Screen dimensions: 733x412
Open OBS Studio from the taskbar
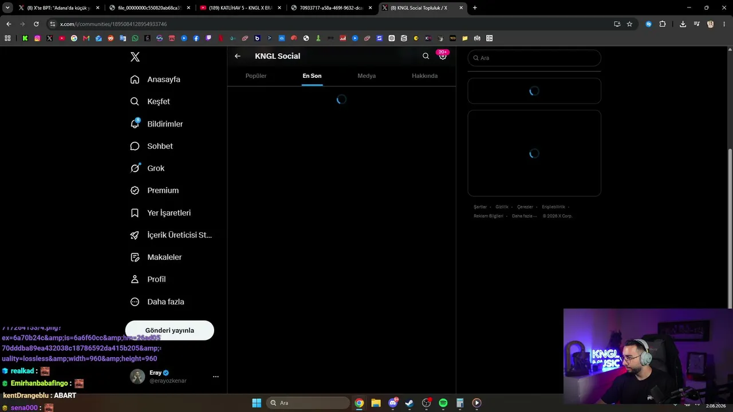pos(427,403)
